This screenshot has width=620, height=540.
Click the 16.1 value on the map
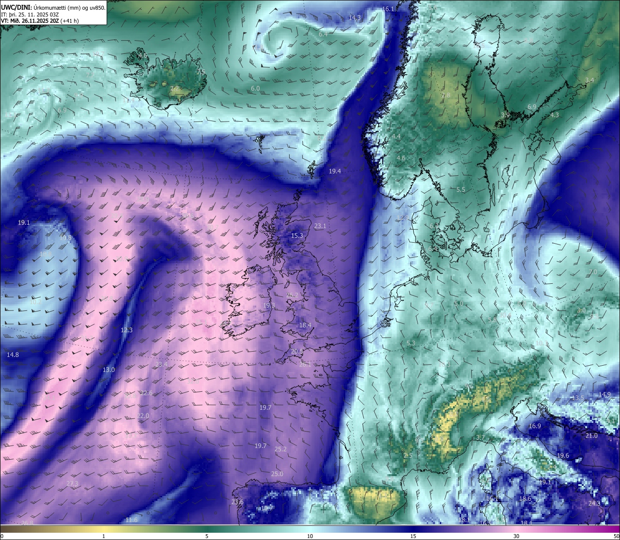pos(388,9)
